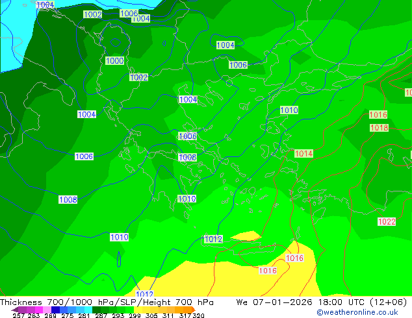Viewport: 412px width, 318px height.
Task: Select the magenta swatch in the thickness legend
Action: (x=38, y=310)
